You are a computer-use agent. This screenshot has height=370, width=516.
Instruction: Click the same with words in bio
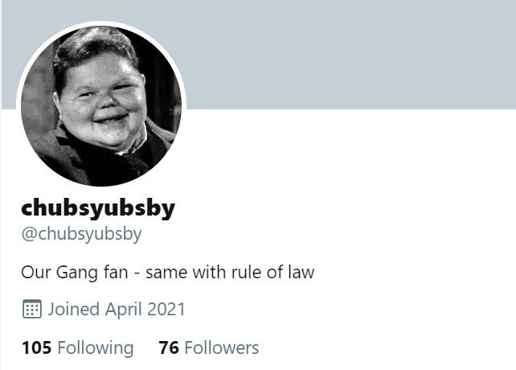pos(186,272)
